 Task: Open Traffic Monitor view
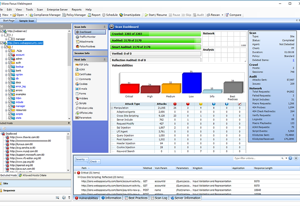86,37
